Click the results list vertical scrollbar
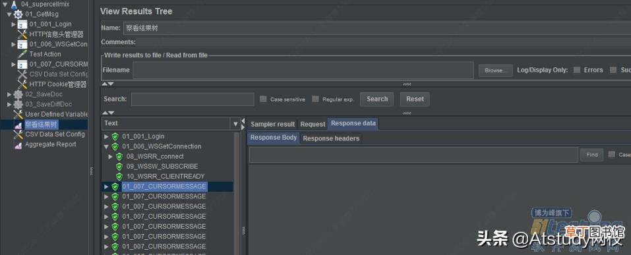Screen dimensions: 631x255 click(237, 193)
